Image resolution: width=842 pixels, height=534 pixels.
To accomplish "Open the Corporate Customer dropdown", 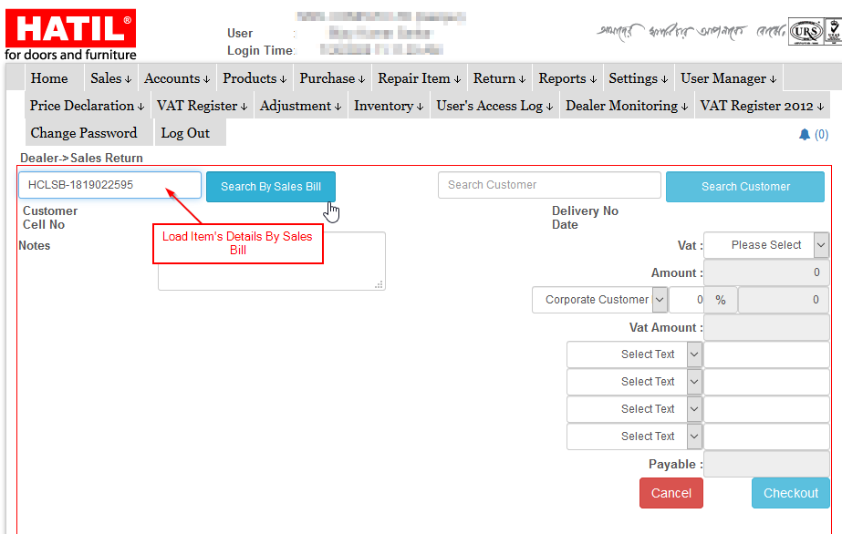I will click(x=600, y=300).
